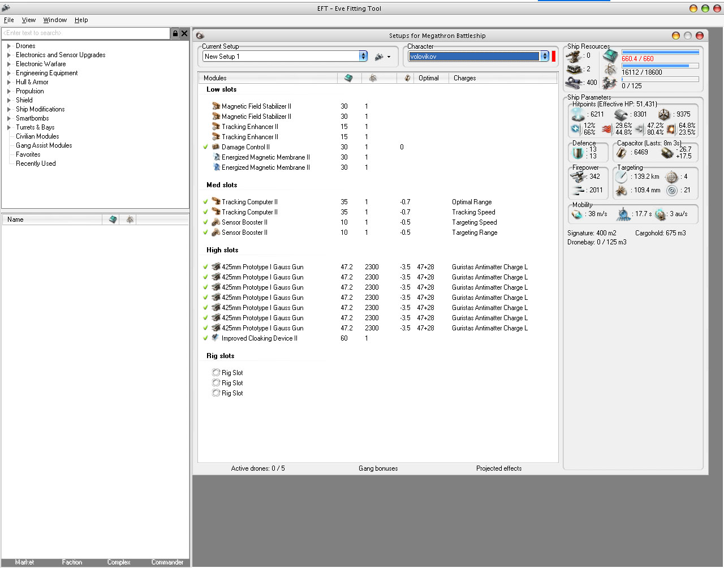Image resolution: width=724 pixels, height=568 pixels.
Task: Expand the Drones tree category
Action: (x=9, y=46)
